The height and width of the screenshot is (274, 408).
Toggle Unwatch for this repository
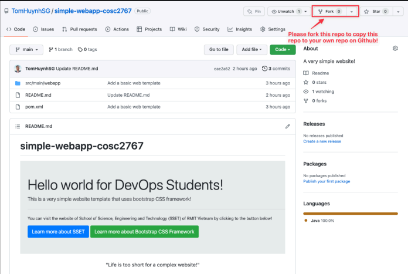pyautogui.click(x=285, y=12)
